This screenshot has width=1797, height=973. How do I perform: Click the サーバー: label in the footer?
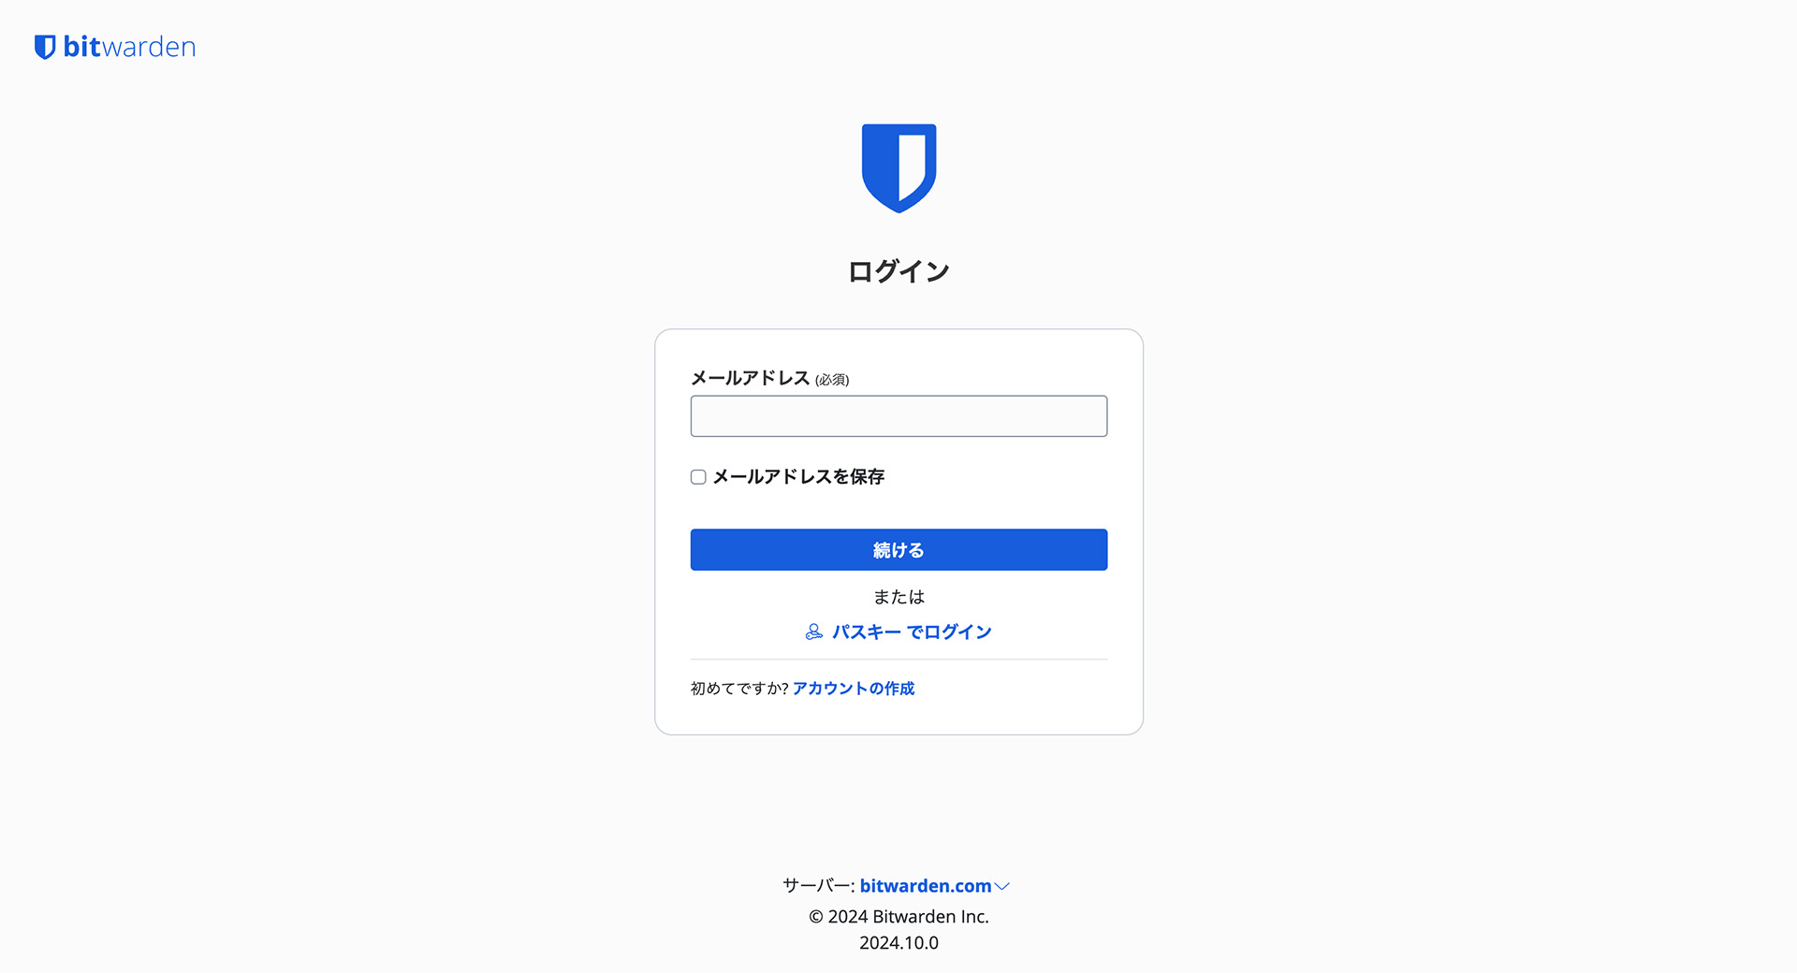pos(818,886)
